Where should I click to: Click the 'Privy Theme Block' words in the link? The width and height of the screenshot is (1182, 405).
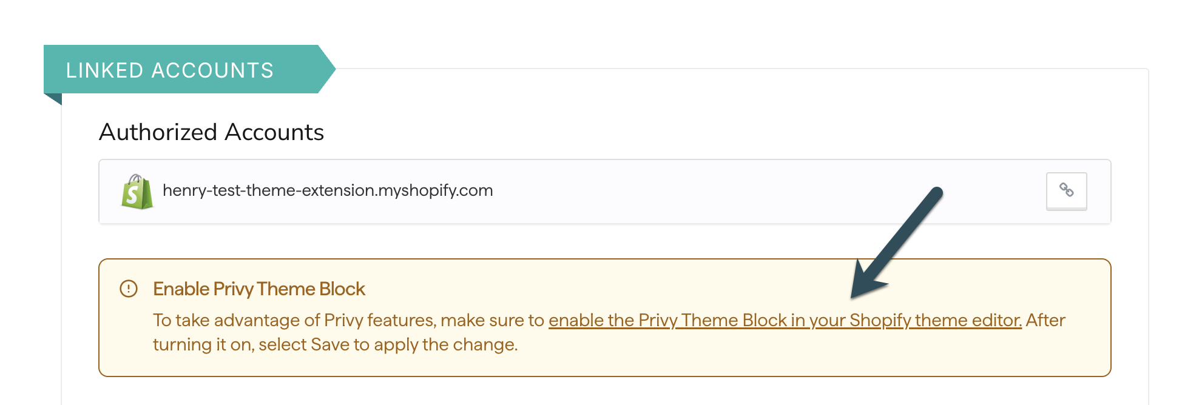click(712, 320)
